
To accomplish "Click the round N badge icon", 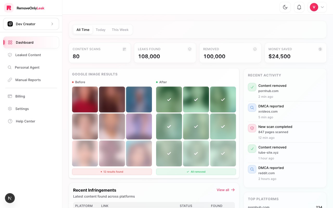I will click(10, 198).
